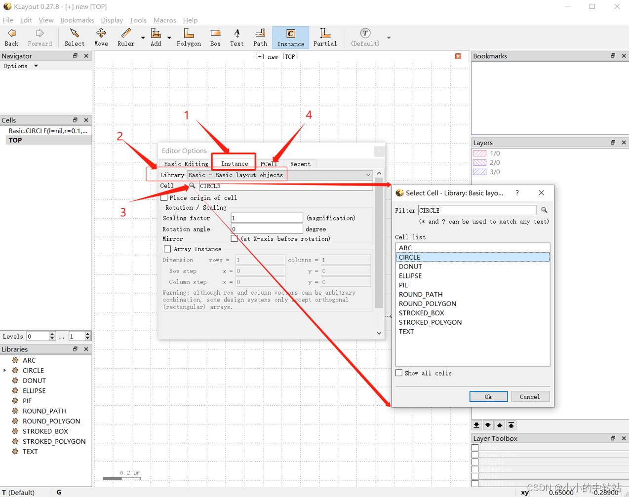The image size is (629, 497).
Task: Click the Scaling factor input field
Action: click(267, 218)
